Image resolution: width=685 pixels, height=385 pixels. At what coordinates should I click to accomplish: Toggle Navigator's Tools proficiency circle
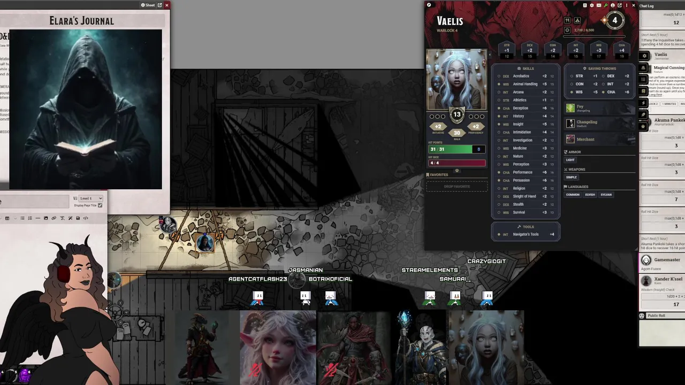(x=499, y=234)
